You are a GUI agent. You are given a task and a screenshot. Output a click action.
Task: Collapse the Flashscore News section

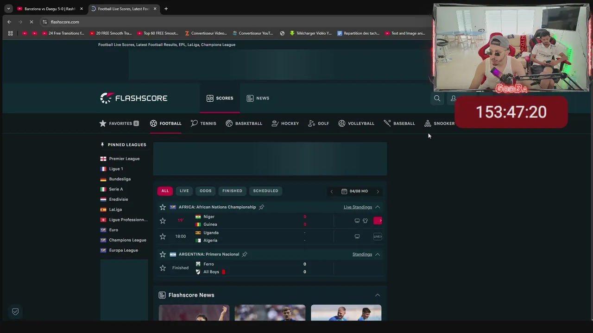coord(378,295)
